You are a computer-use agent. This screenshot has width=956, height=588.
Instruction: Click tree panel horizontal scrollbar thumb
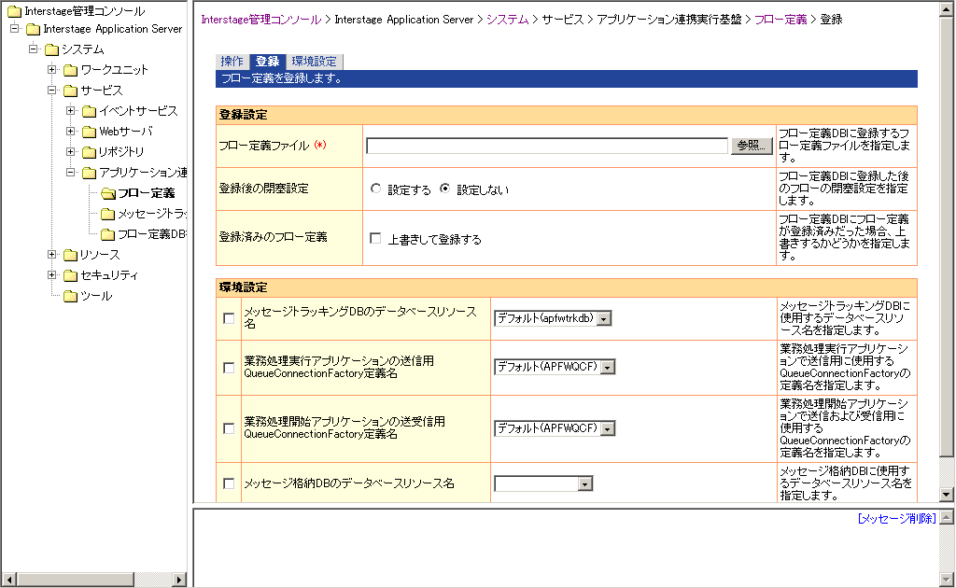tap(75, 580)
